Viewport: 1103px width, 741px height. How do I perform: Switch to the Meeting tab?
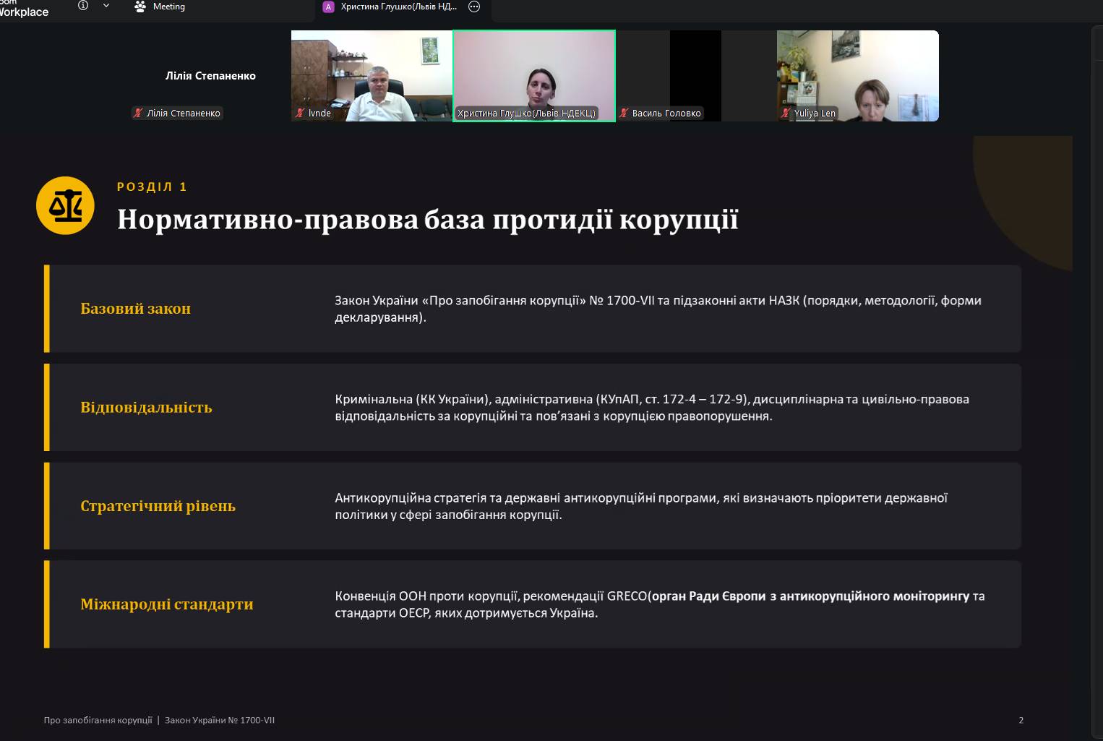click(160, 7)
